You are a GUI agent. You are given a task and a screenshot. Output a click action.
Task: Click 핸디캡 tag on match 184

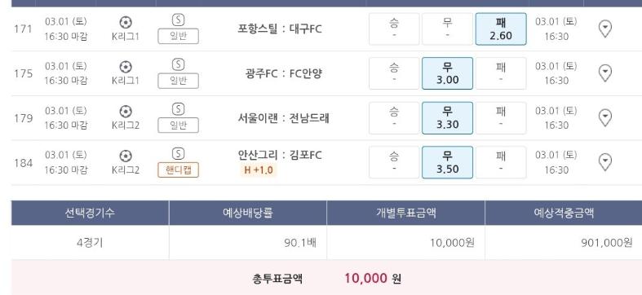point(178,170)
